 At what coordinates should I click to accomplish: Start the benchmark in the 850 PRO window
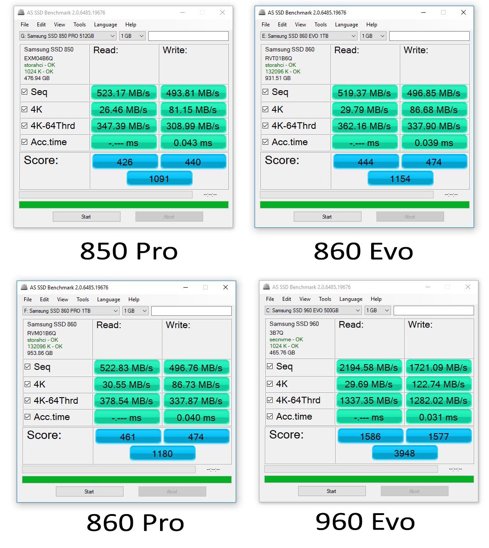pyautogui.click(x=87, y=216)
